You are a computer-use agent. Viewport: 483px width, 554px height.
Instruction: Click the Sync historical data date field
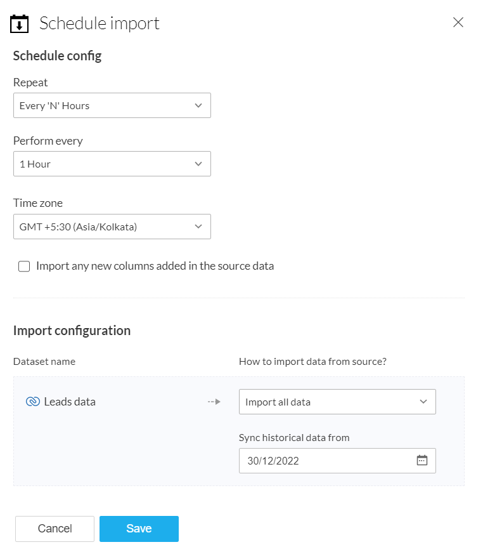click(x=325, y=461)
